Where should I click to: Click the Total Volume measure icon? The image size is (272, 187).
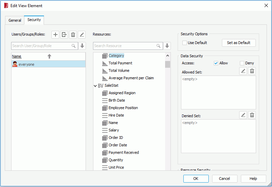click(x=105, y=71)
